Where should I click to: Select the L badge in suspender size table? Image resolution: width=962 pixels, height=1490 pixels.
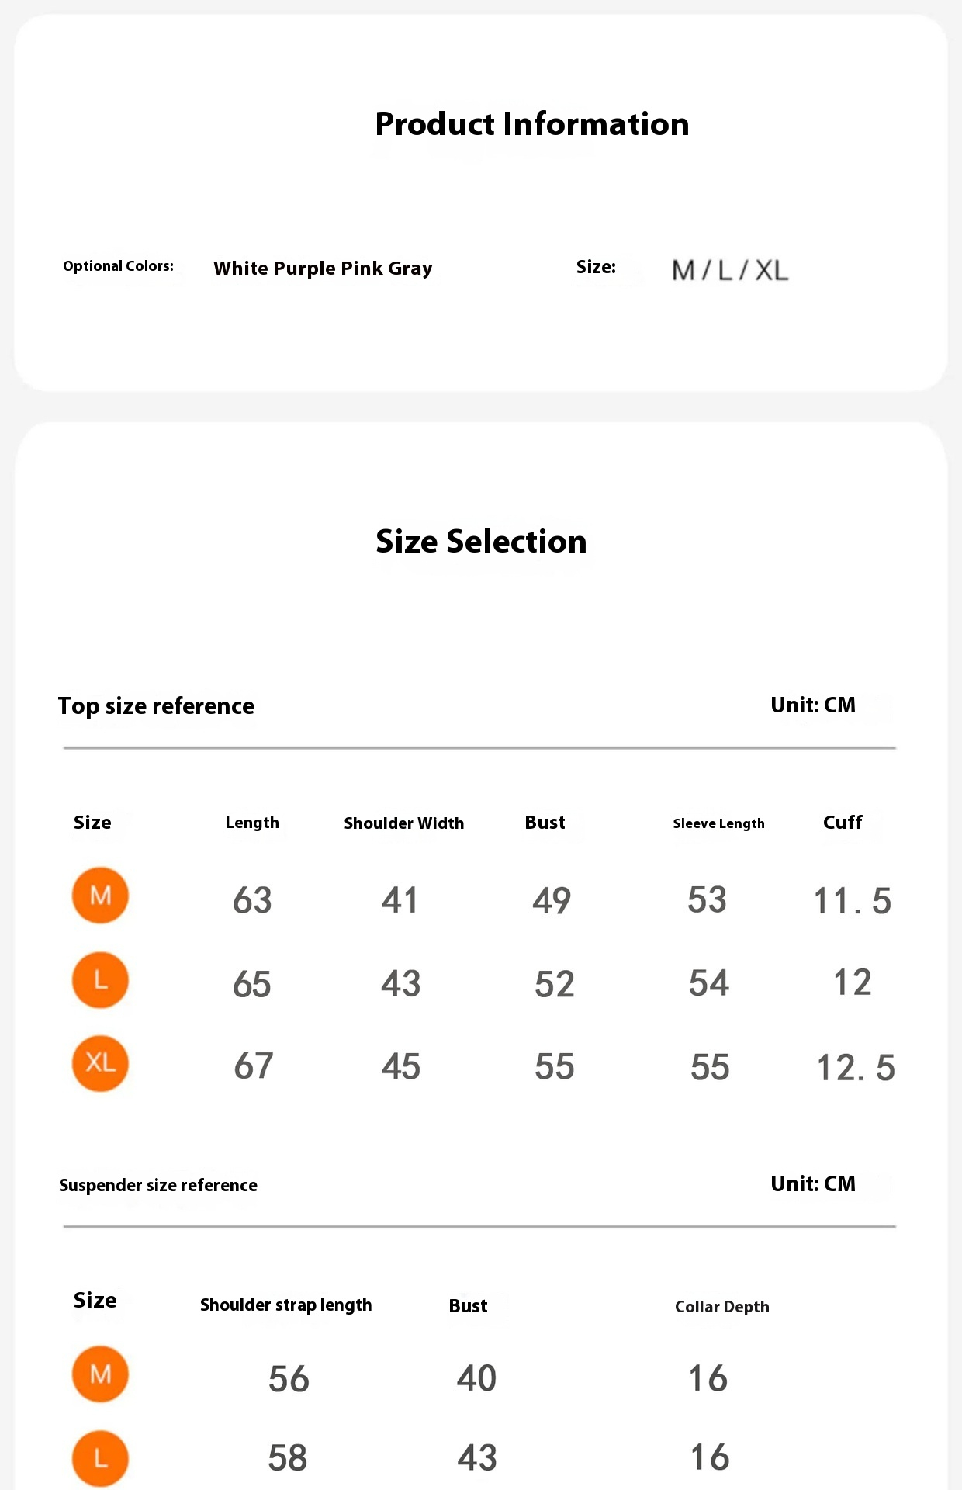[x=100, y=1458]
